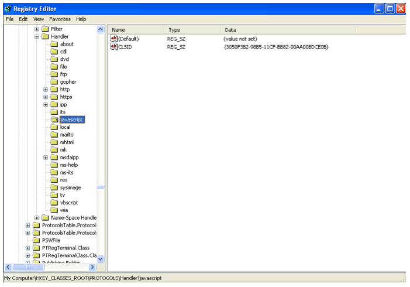Click the horizontal scrollbar thumb
Screen dimensions: 410x287
point(28,267)
